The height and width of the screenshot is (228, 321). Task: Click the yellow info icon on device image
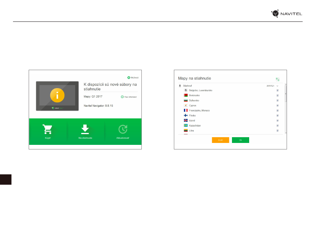[x=57, y=96]
